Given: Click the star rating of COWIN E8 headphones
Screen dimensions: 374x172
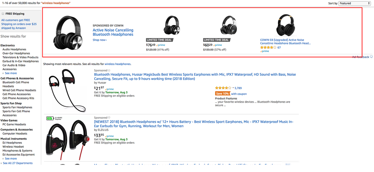Looking at the screenshot, I should 268,48.
